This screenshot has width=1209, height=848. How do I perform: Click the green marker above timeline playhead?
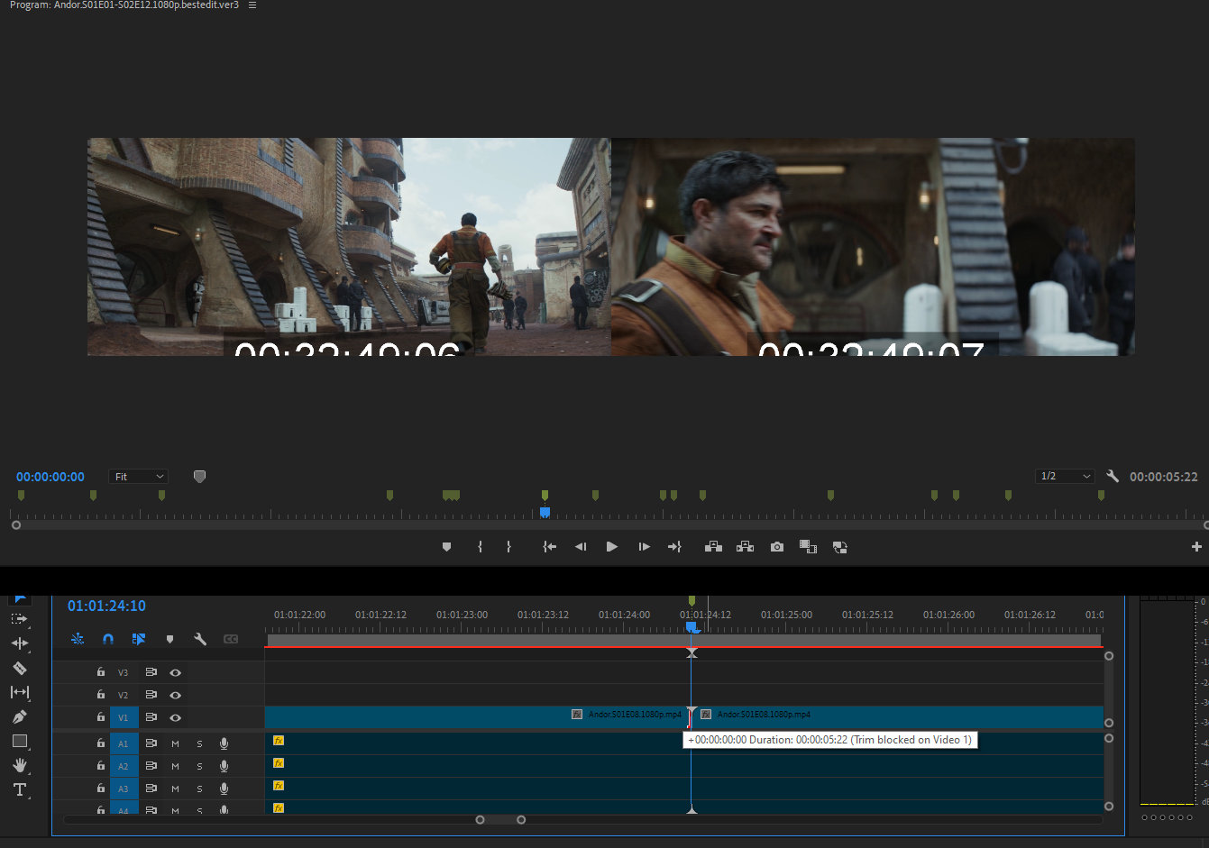click(x=692, y=600)
